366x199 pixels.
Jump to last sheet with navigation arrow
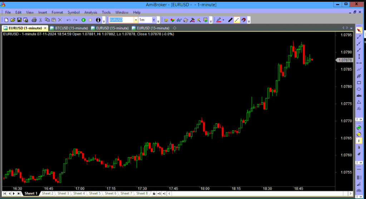pyautogui.click(x=19, y=193)
